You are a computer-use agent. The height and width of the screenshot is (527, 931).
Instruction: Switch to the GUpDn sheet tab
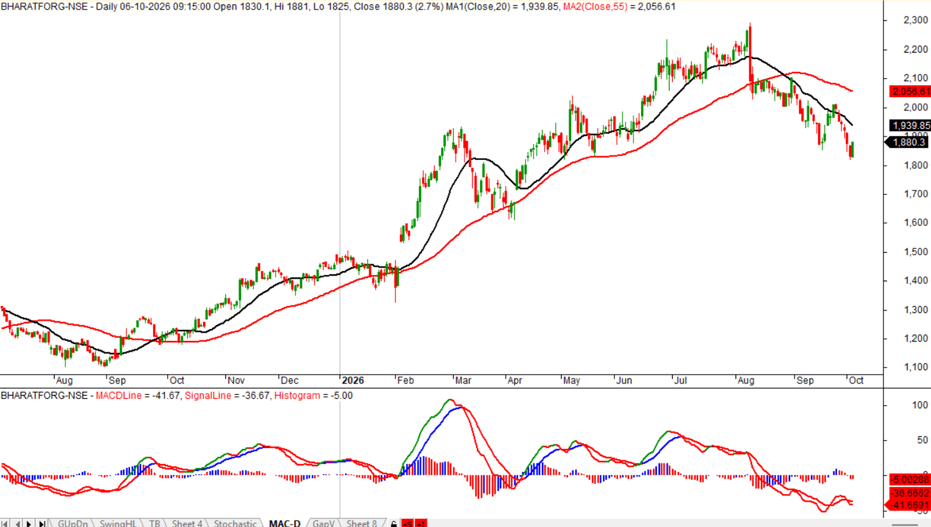[x=72, y=523]
